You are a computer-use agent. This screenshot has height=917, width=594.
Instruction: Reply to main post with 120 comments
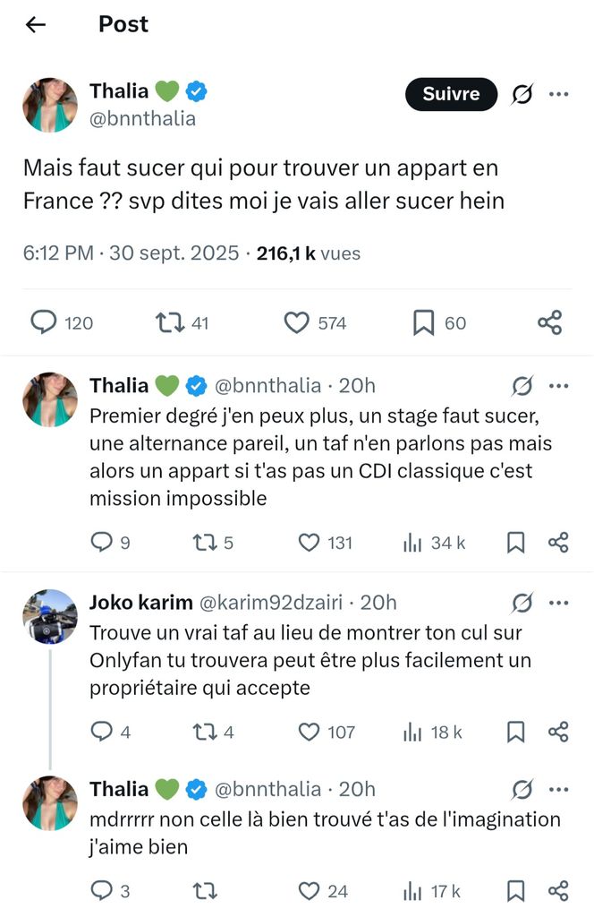[44, 322]
